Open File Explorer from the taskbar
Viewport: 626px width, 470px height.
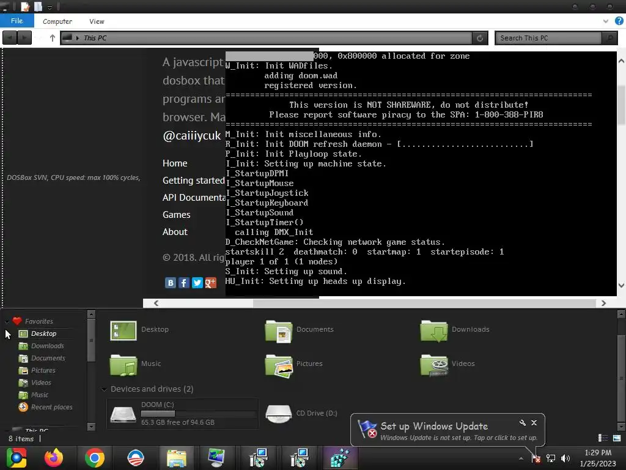point(177,458)
